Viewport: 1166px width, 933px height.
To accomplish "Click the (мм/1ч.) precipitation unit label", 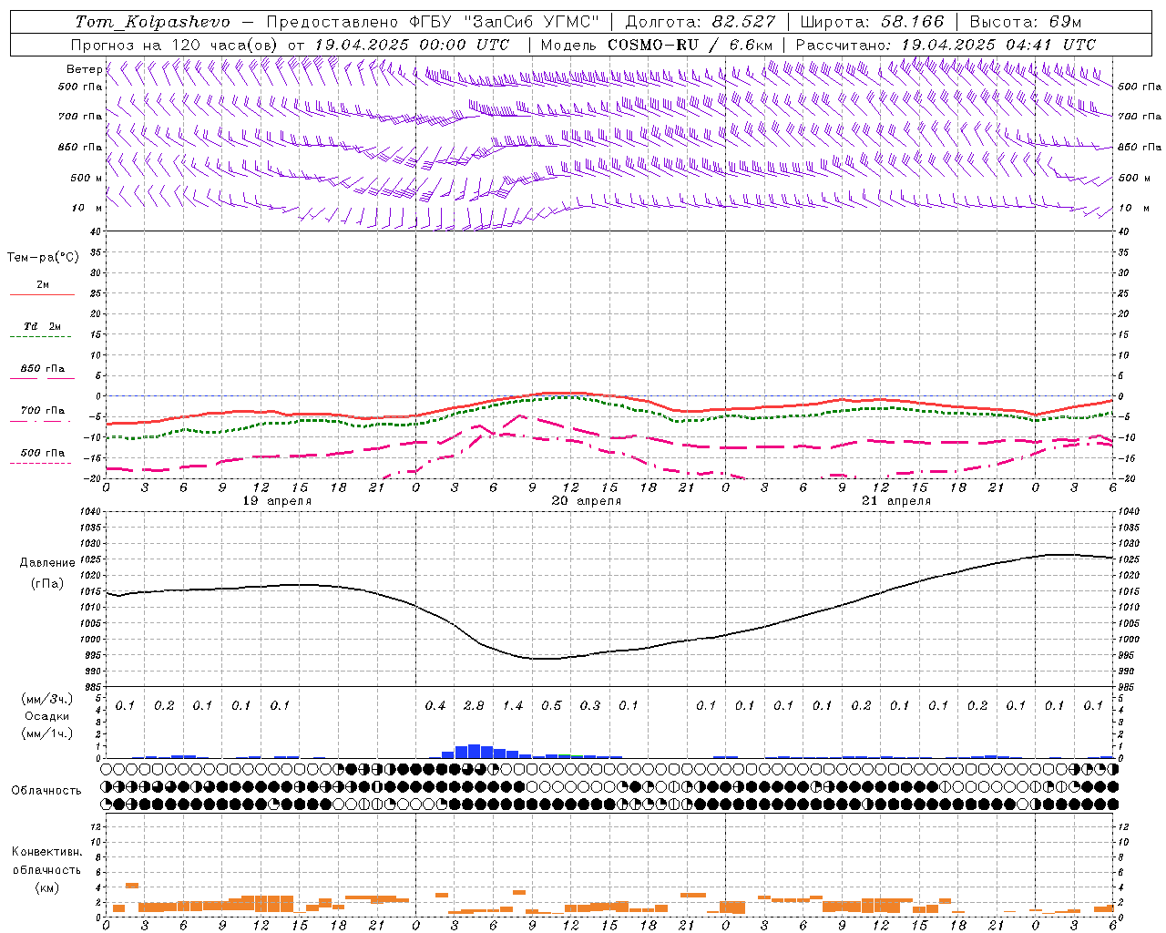I will 46,733.
